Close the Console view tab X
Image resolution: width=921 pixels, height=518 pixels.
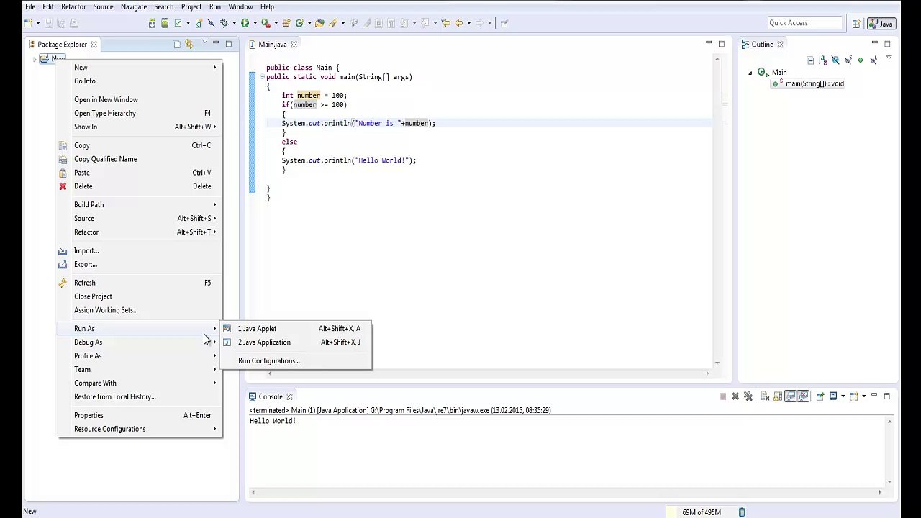click(x=289, y=396)
